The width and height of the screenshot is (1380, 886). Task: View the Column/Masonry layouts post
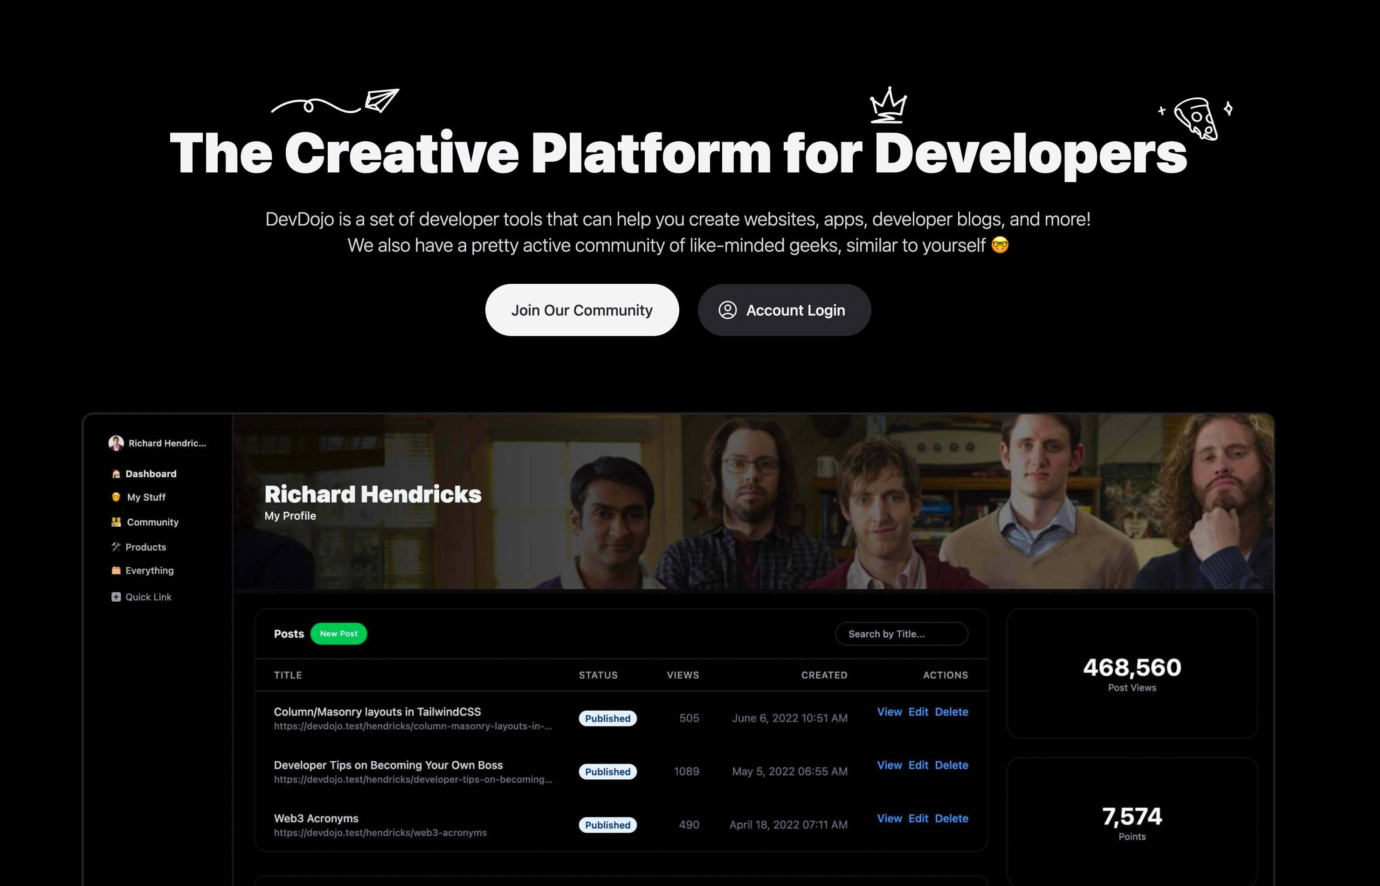[x=889, y=712]
